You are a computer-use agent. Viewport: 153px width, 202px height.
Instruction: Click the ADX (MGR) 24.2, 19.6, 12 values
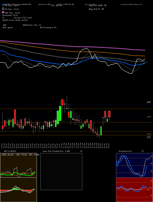[32, 25]
